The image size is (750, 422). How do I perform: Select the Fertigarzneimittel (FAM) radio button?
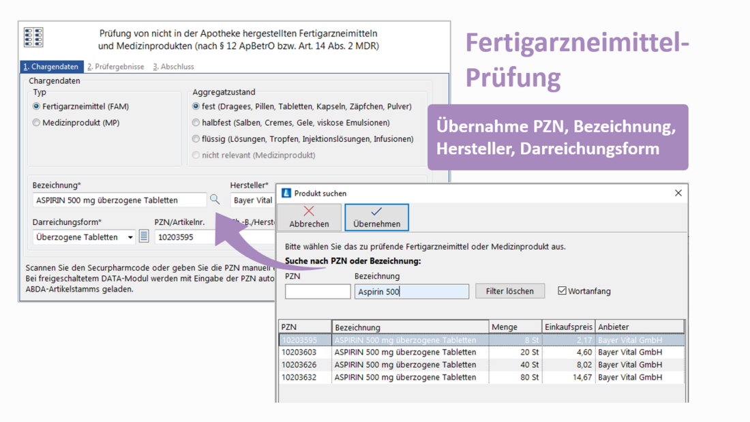click(37, 106)
